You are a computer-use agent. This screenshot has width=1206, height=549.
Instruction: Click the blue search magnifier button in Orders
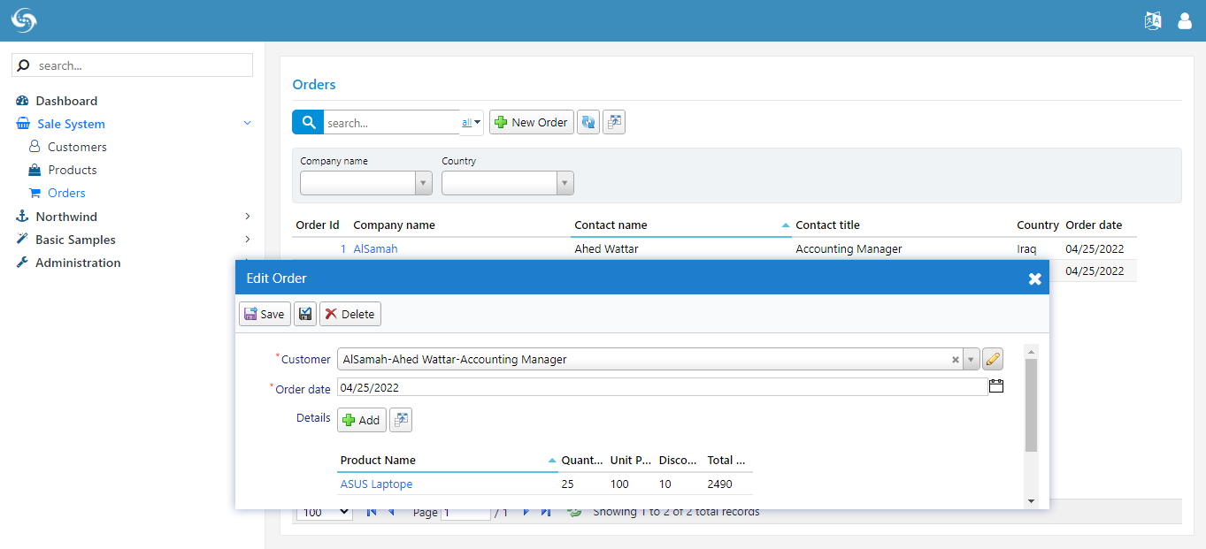pyautogui.click(x=308, y=122)
